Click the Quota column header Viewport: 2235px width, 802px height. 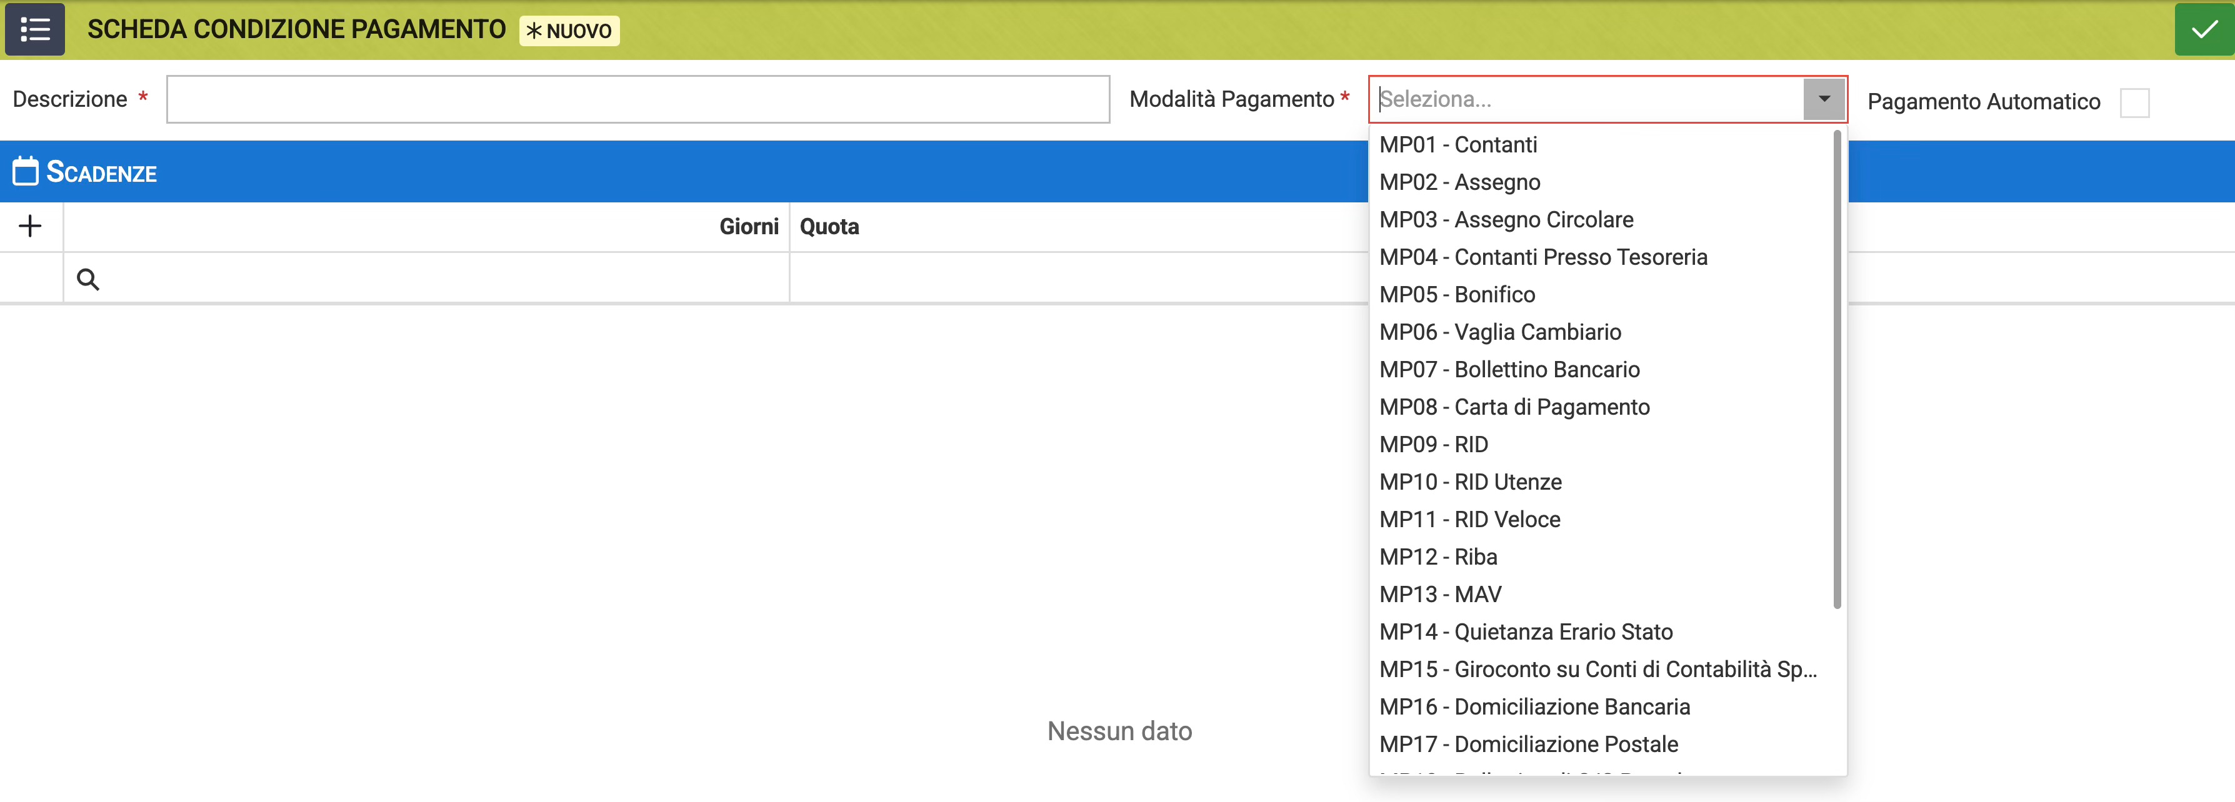(x=829, y=226)
